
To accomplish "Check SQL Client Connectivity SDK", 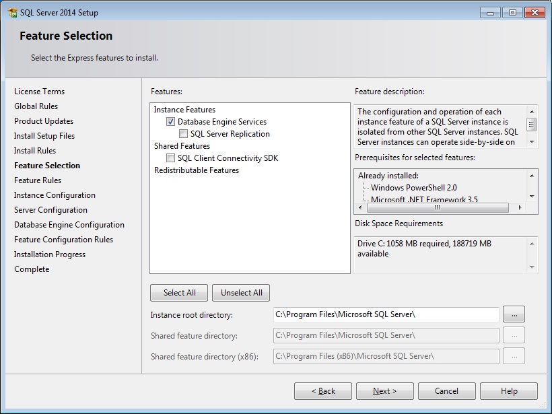I will click(170, 158).
